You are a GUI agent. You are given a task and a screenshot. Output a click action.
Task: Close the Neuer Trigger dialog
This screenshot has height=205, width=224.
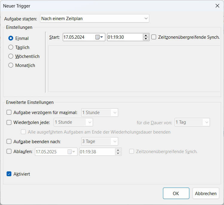coord(217,6)
